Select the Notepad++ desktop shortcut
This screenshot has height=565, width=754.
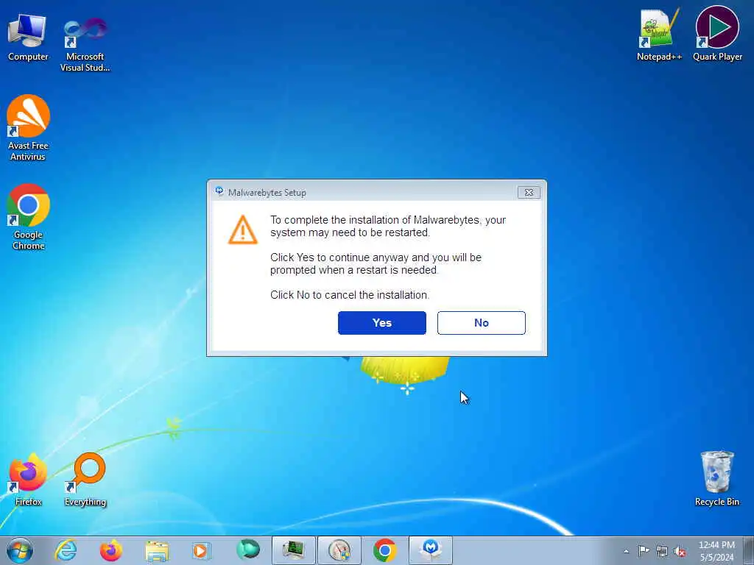click(659, 35)
